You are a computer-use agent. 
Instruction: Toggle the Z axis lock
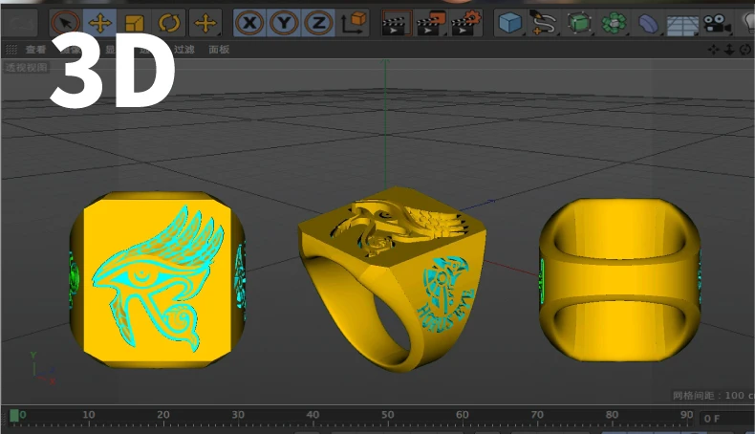click(318, 23)
